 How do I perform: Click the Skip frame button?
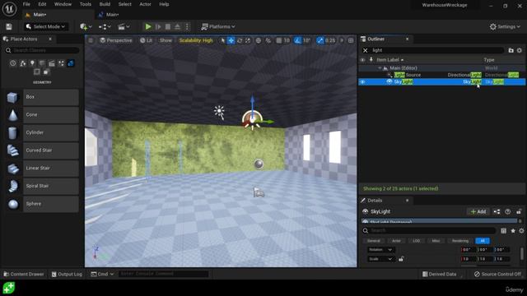pos(158,27)
